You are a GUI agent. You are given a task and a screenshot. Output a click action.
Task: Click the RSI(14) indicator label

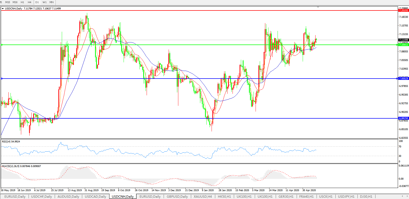11,141
